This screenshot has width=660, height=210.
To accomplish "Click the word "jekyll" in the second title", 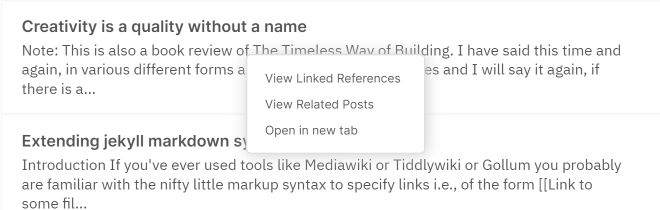I will pos(106,141).
